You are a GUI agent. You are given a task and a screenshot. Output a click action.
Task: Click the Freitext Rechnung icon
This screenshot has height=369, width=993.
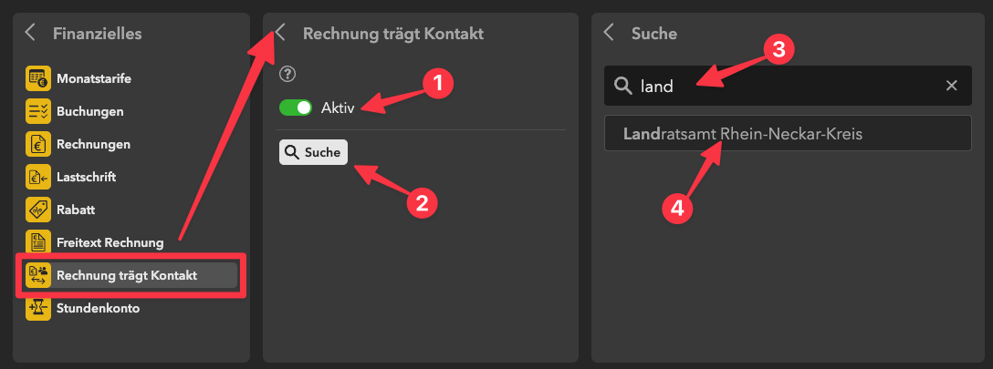click(38, 242)
